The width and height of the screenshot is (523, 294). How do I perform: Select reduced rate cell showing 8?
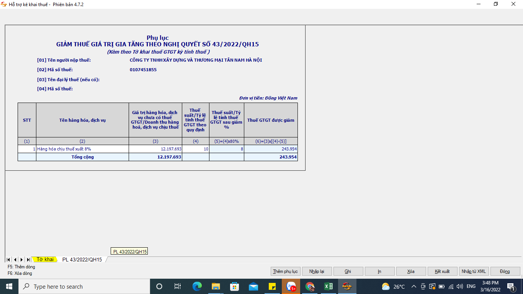[x=227, y=149]
